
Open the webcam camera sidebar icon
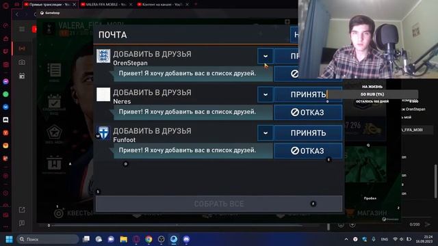(22, 62)
